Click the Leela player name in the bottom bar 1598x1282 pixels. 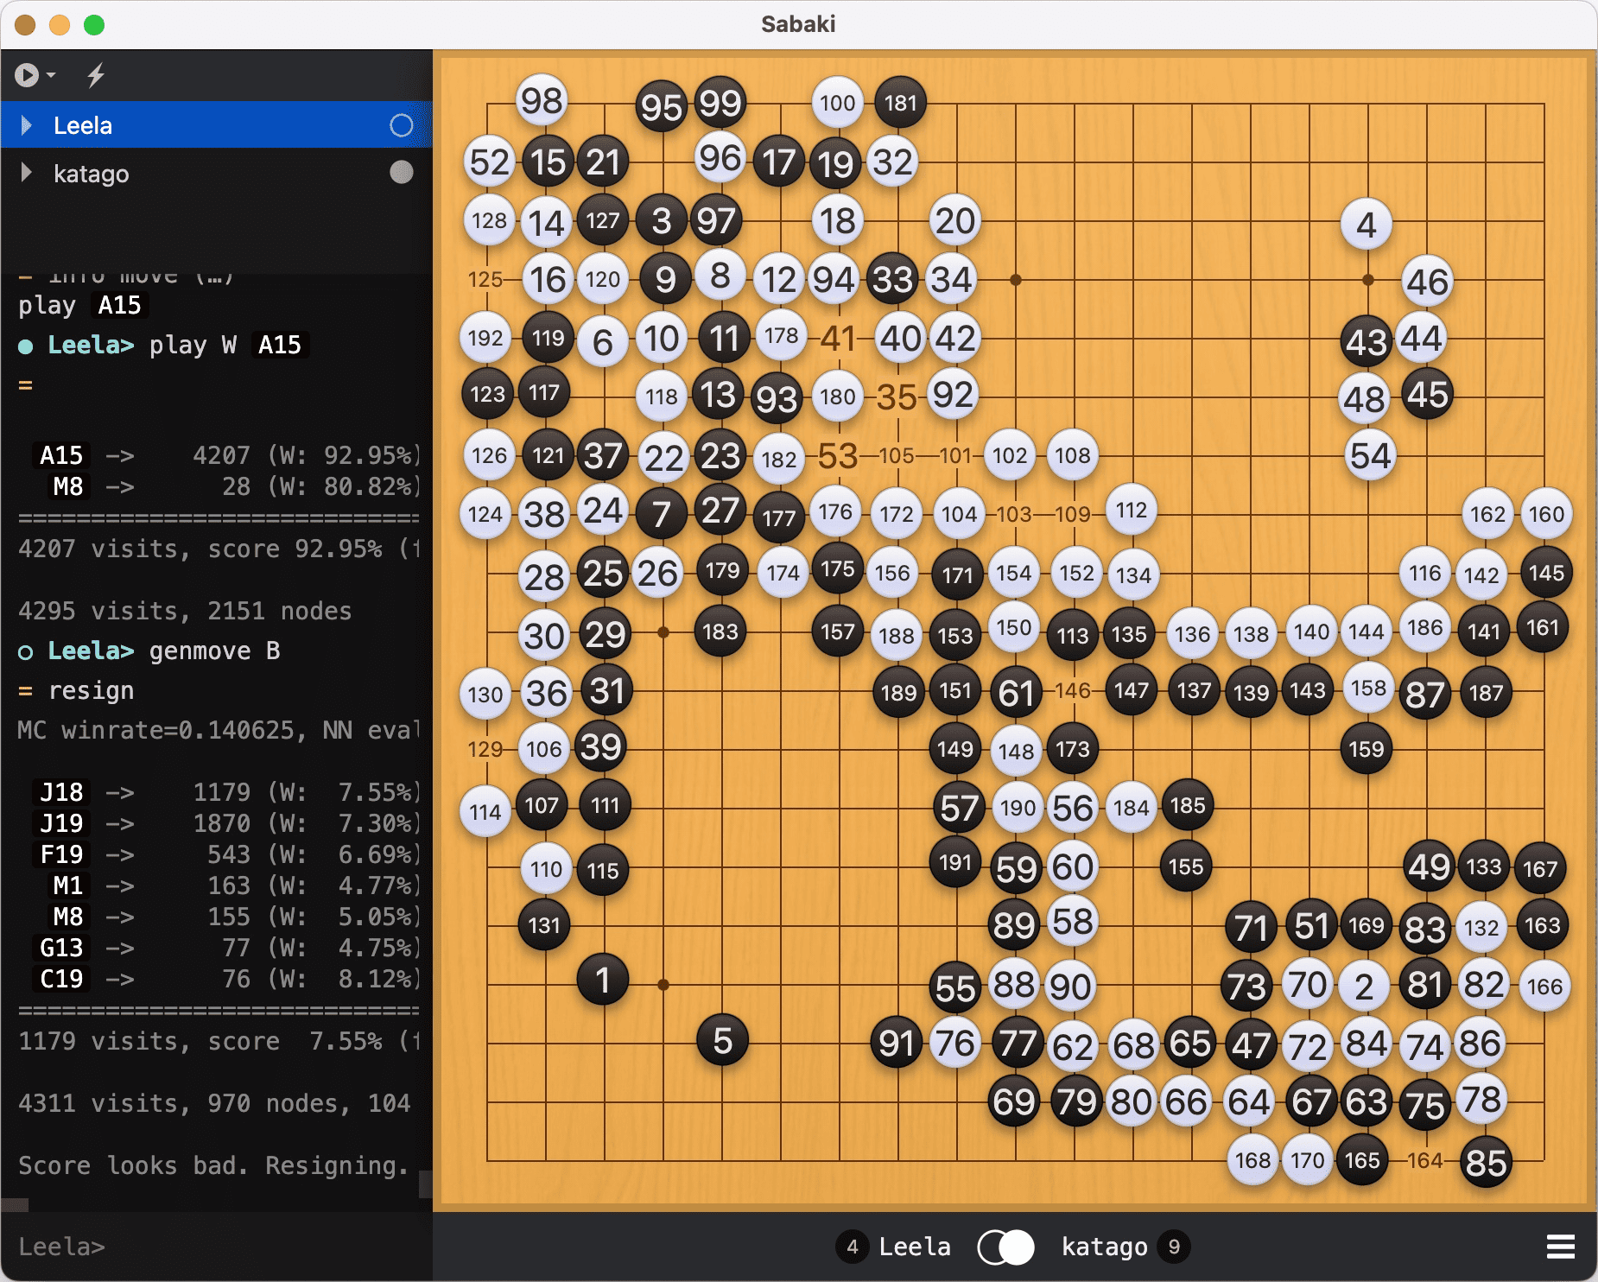click(914, 1247)
